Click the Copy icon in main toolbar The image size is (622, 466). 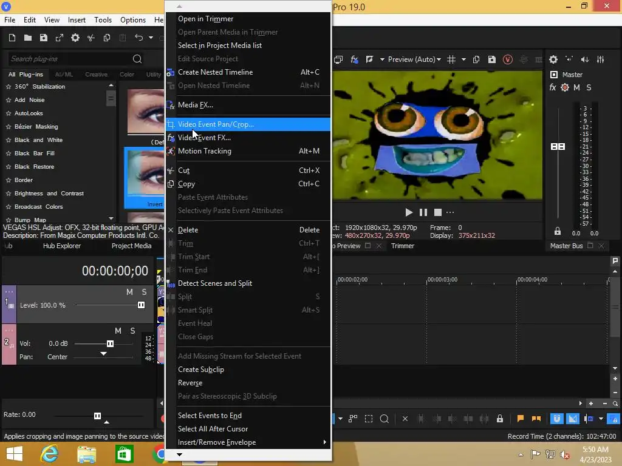[107, 38]
